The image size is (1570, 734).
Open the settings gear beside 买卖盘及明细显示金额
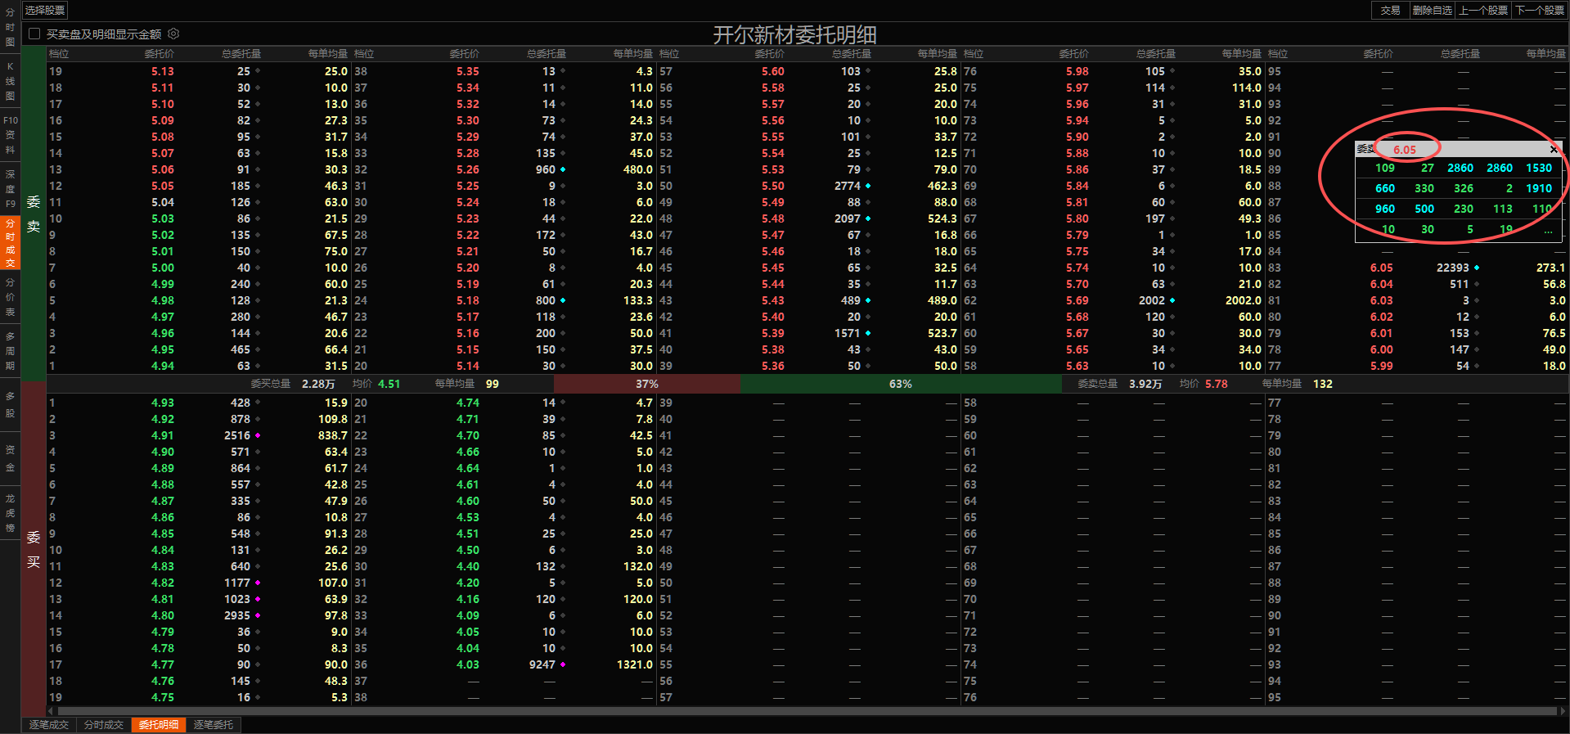tap(173, 34)
